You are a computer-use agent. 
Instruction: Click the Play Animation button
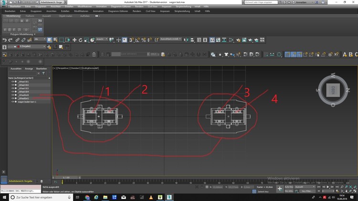328,187
